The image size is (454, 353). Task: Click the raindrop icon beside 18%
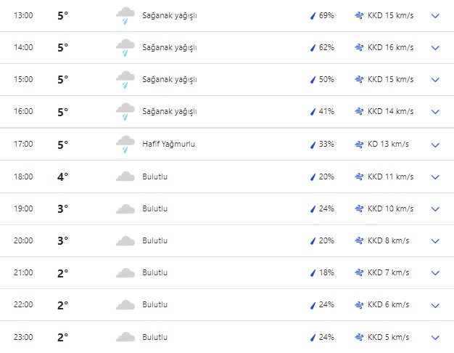(313, 273)
